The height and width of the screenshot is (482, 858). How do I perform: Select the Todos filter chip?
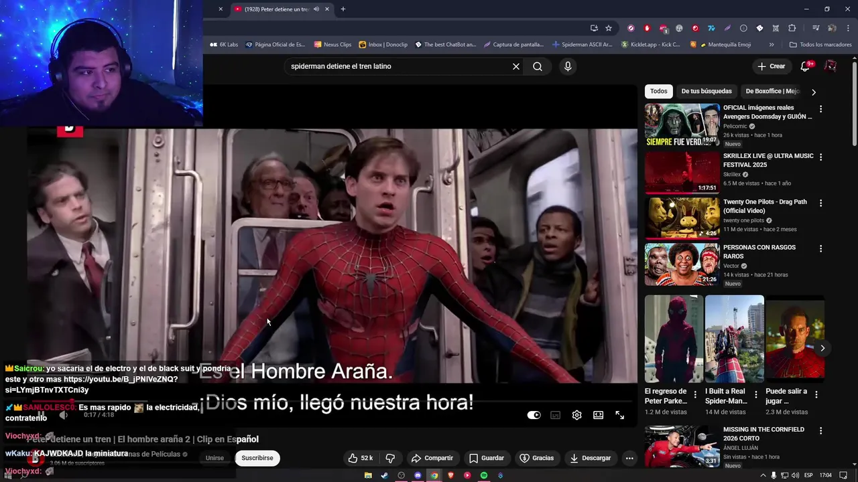(x=659, y=91)
